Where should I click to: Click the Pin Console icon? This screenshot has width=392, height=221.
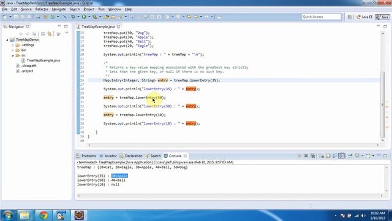tap(350, 156)
